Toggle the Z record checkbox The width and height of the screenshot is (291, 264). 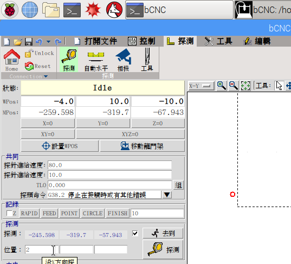coord(9,214)
